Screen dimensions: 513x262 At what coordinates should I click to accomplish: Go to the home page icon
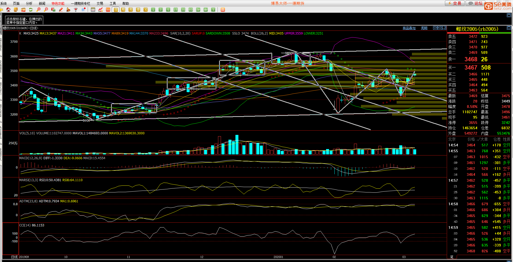click(x=8, y=10)
